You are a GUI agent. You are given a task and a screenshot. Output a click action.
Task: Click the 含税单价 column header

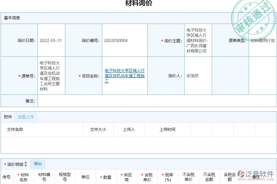click(x=147, y=177)
